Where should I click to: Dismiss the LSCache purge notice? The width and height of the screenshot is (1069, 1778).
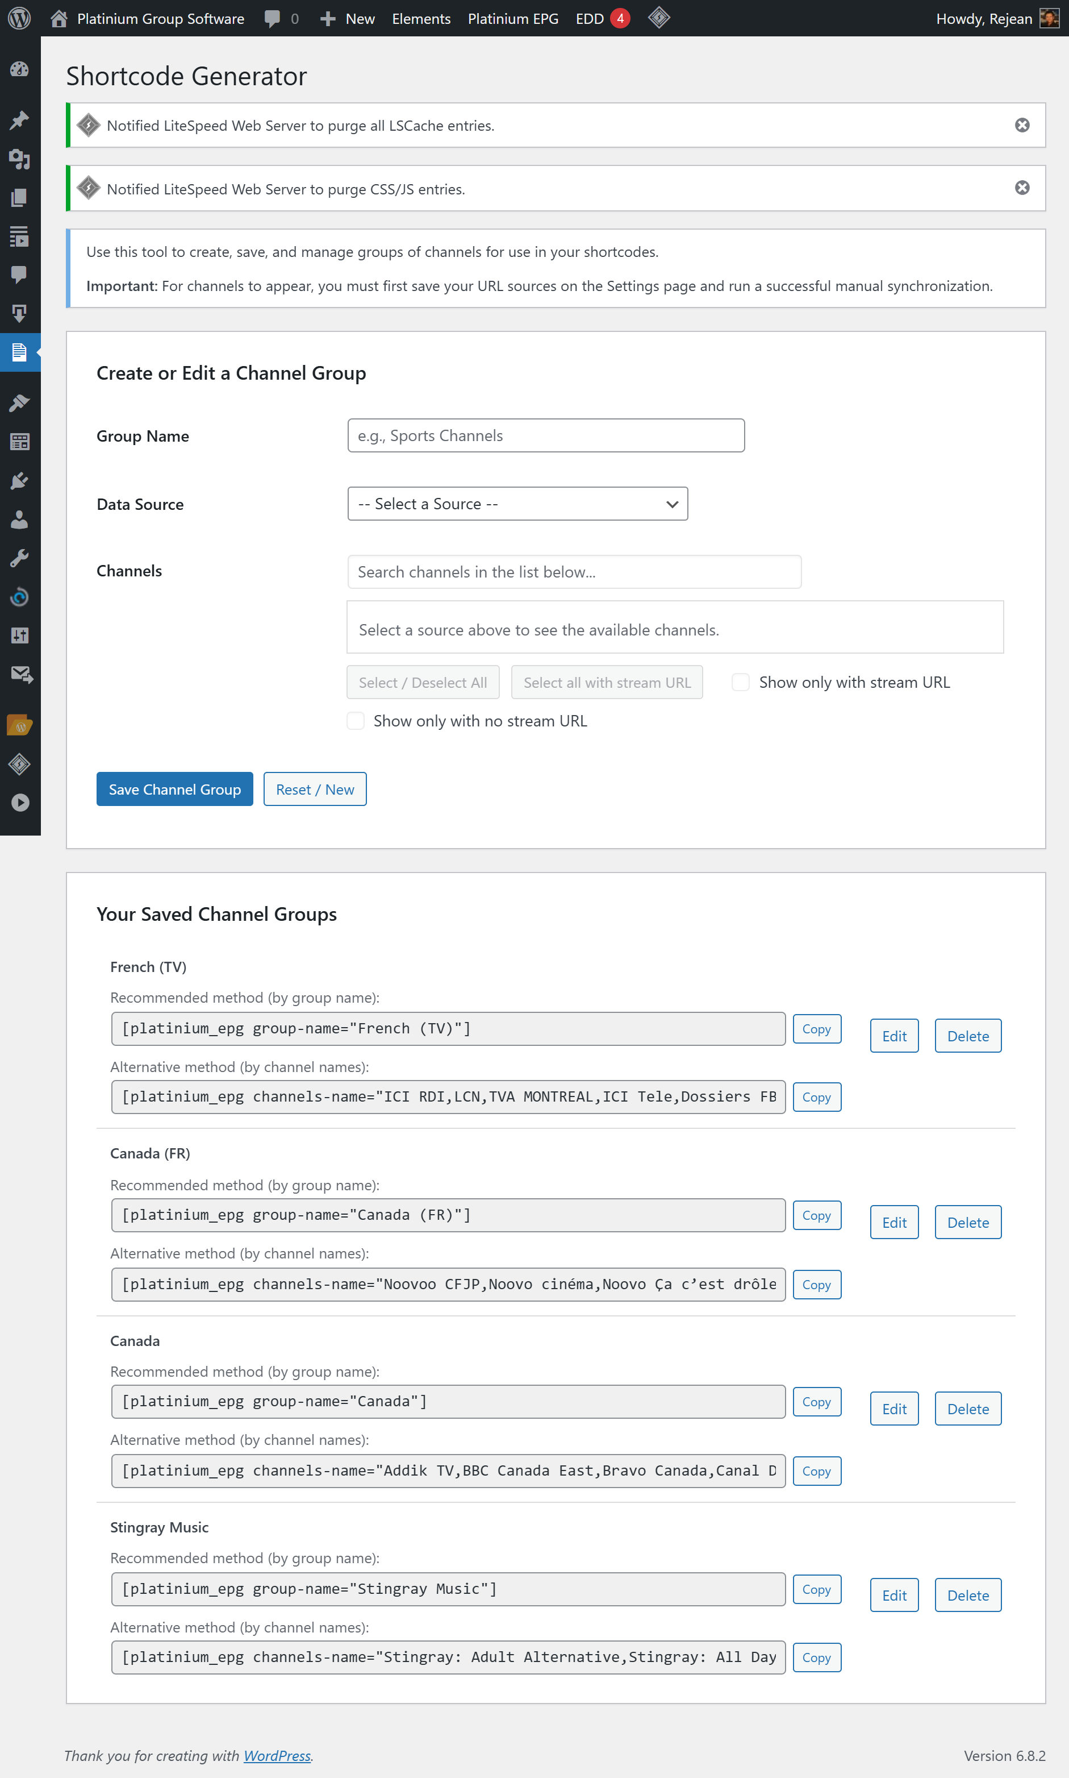[1022, 124]
